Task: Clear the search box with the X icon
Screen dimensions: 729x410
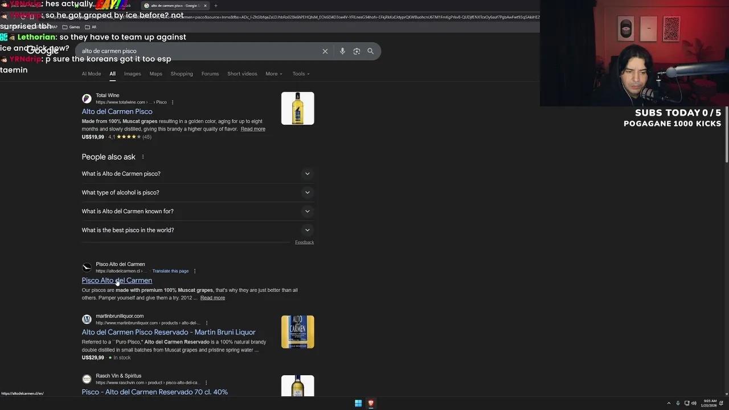Action: 325,51
